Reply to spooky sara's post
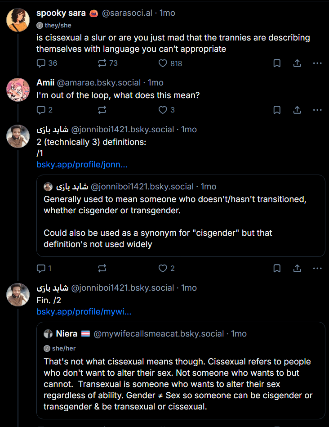The image size is (329, 427). click(41, 63)
